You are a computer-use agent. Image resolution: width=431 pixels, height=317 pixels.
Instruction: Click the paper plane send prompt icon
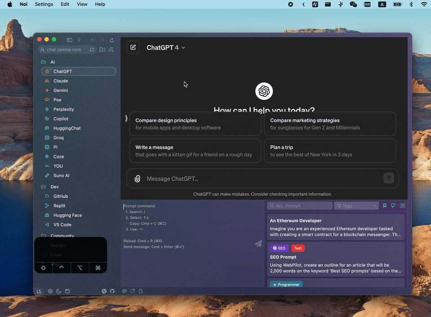[258, 243]
